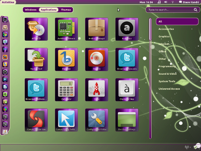
Task: Switch to the Themes tab
Action: click(x=66, y=10)
